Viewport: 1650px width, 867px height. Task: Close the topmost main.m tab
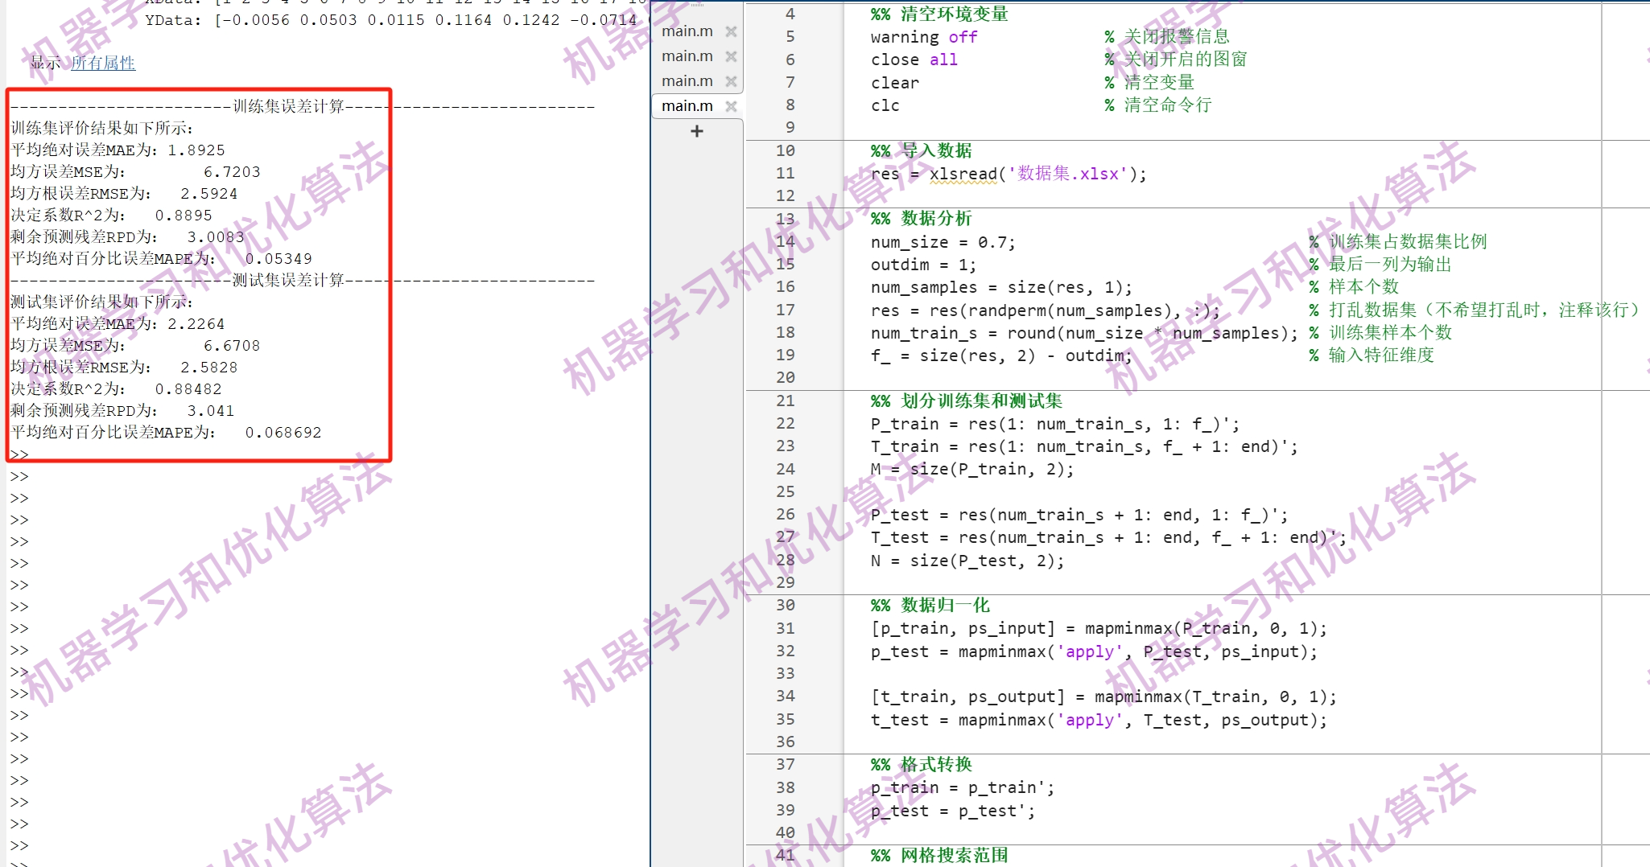coord(731,31)
